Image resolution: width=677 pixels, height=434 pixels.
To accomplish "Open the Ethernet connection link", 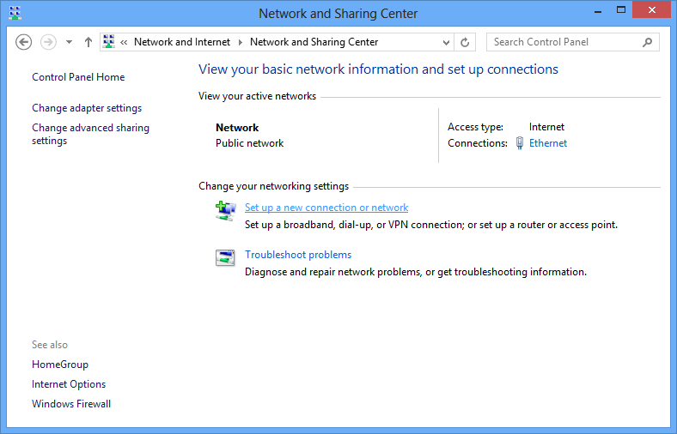I will [548, 143].
